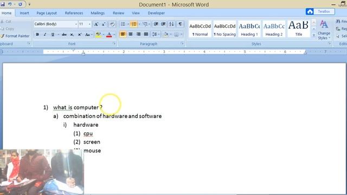Screen dimensions: 347x195
Task: Open the highlight color dropdown arrow
Action: coord(104,35)
